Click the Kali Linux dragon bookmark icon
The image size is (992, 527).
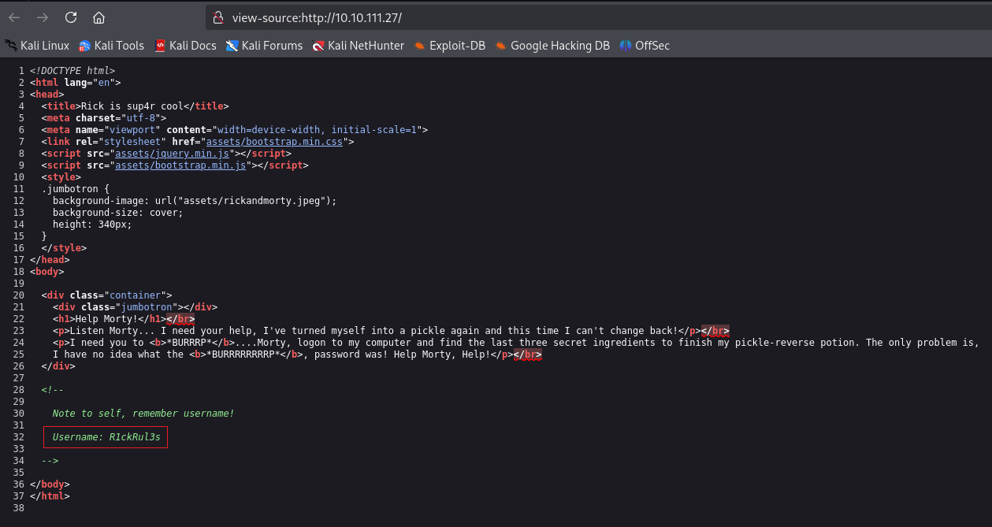pyautogui.click(x=10, y=45)
